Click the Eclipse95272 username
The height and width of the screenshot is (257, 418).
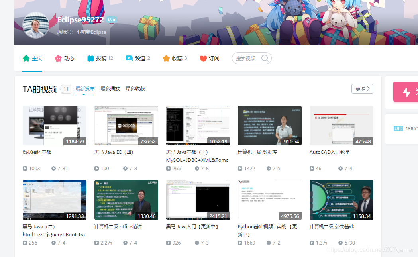(80, 20)
